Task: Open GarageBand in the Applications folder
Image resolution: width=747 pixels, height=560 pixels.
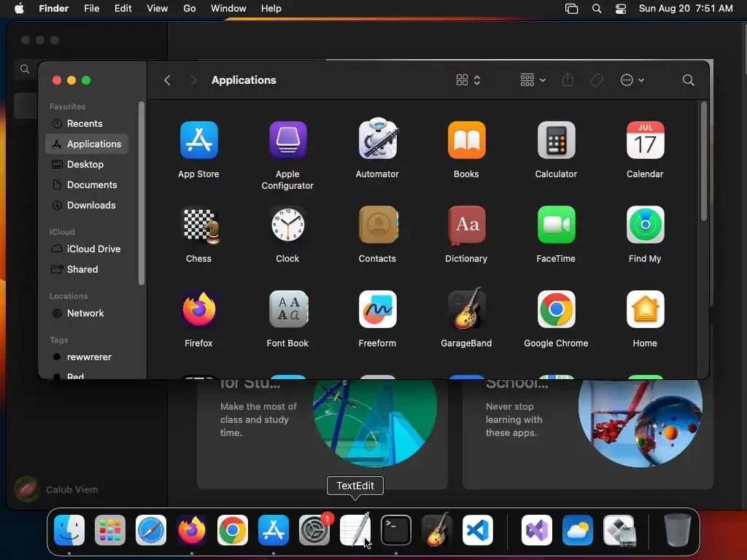Action: pyautogui.click(x=466, y=308)
